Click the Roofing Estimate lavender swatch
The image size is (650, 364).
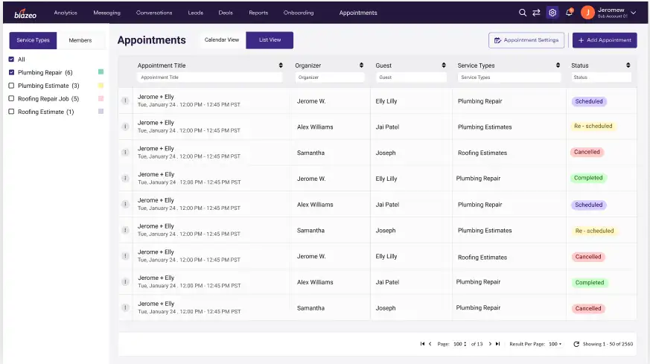pos(101,111)
